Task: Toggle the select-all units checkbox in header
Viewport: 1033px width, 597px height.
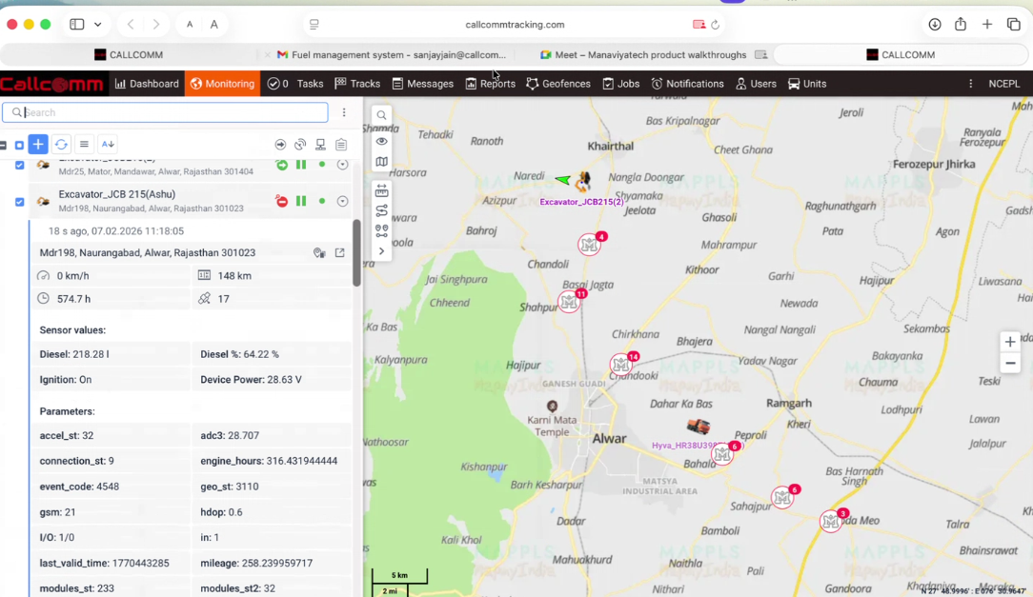Action: 19,144
